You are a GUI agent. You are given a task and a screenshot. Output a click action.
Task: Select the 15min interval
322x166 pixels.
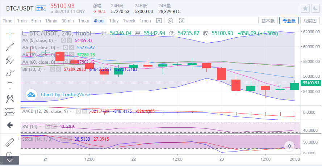click(51, 21)
